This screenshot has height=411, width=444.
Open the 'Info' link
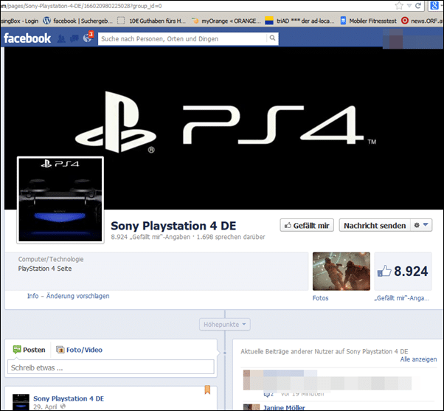33,296
